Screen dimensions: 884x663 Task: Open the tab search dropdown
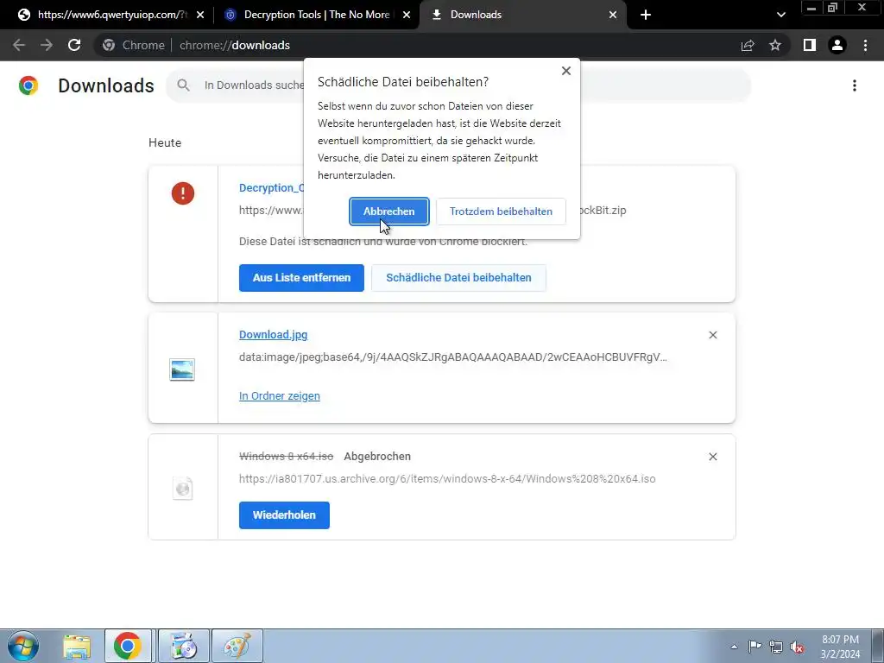point(780,16)
